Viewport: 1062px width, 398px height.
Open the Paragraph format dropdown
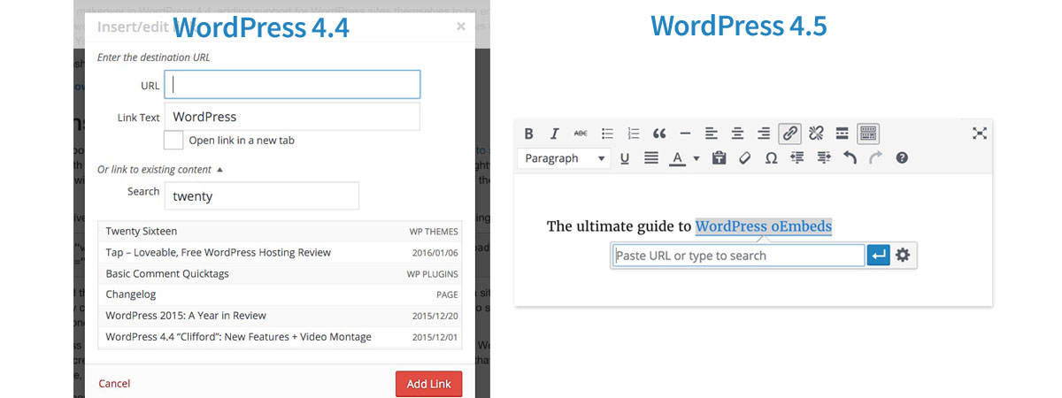[564, 158]
